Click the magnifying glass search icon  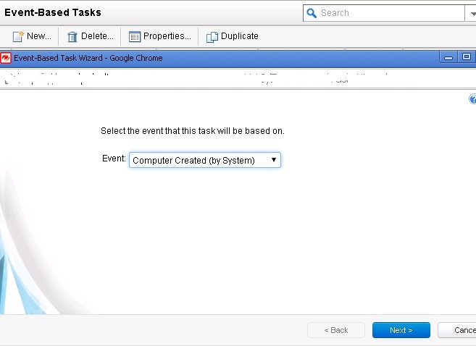[x=312, y=13]
